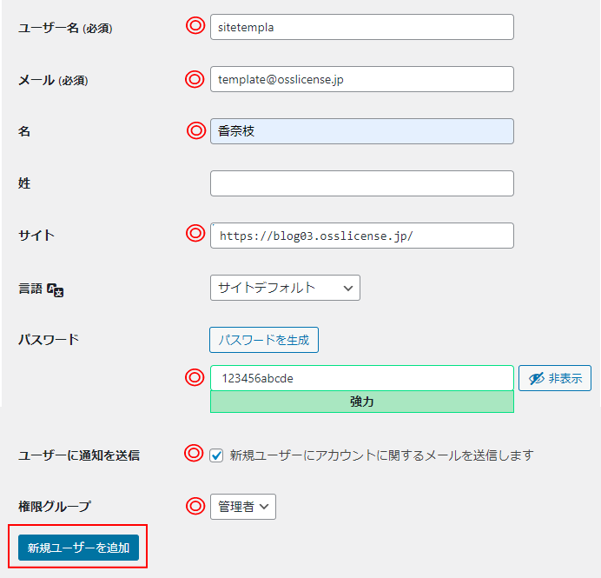601x578 pixels.
Task: Click the red circle marker beside notification checkbox
Action: (193, 454)
